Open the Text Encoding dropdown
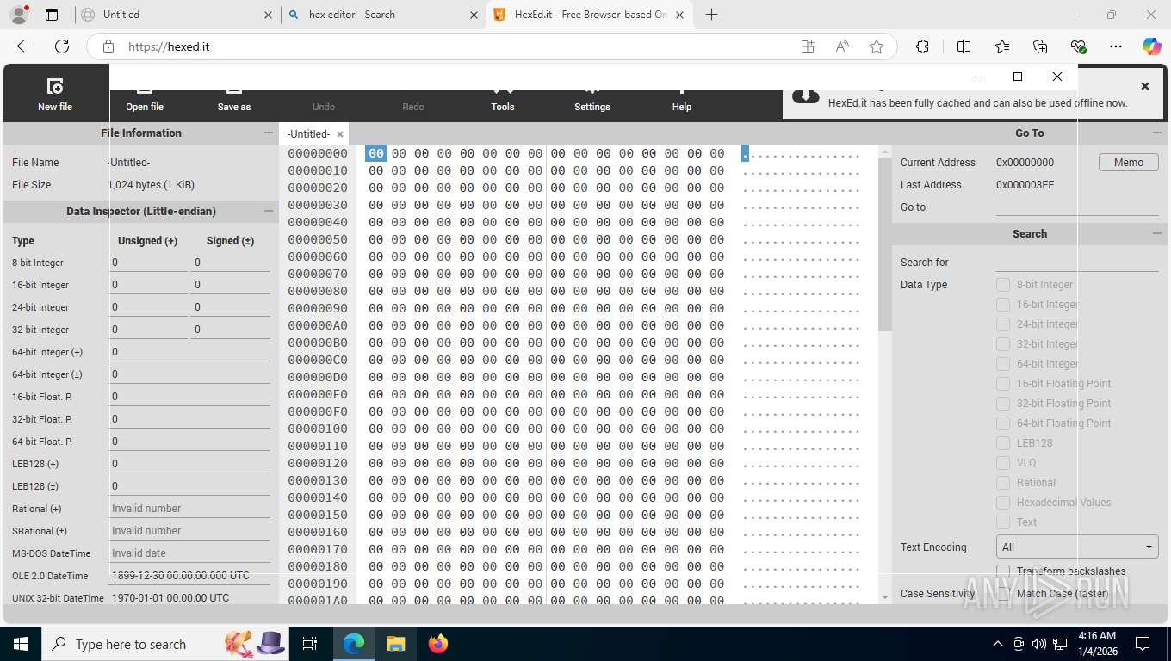The height and width of the screenshot is (661, 1171). click(1077, 547)
